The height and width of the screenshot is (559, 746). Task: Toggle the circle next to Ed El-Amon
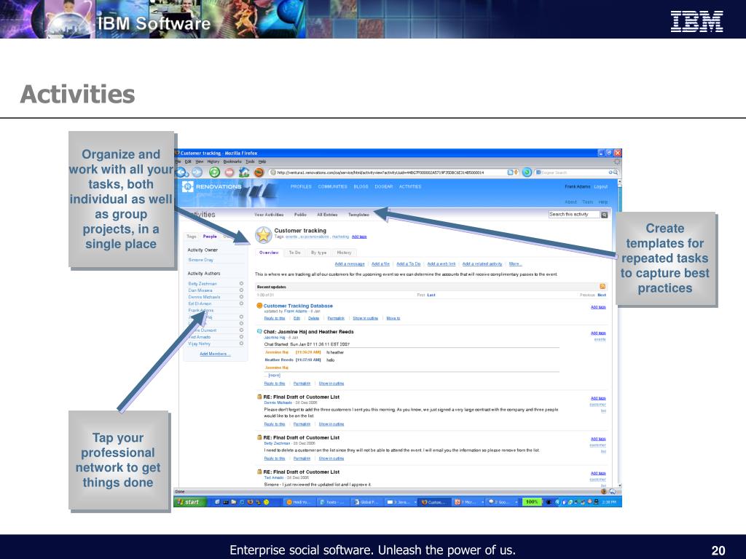point(241,304)
